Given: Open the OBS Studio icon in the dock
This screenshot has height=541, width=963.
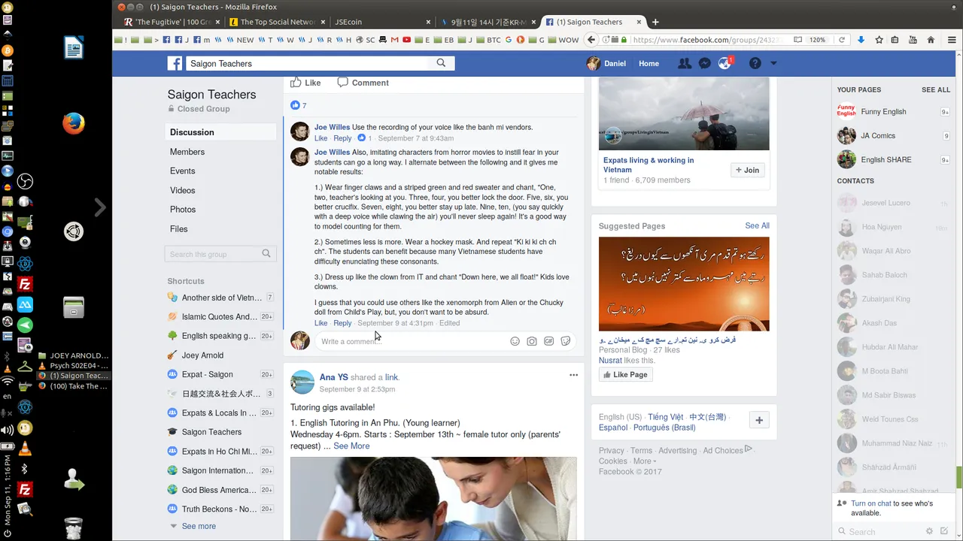Looking at the screenshot, I should point(25,181).
